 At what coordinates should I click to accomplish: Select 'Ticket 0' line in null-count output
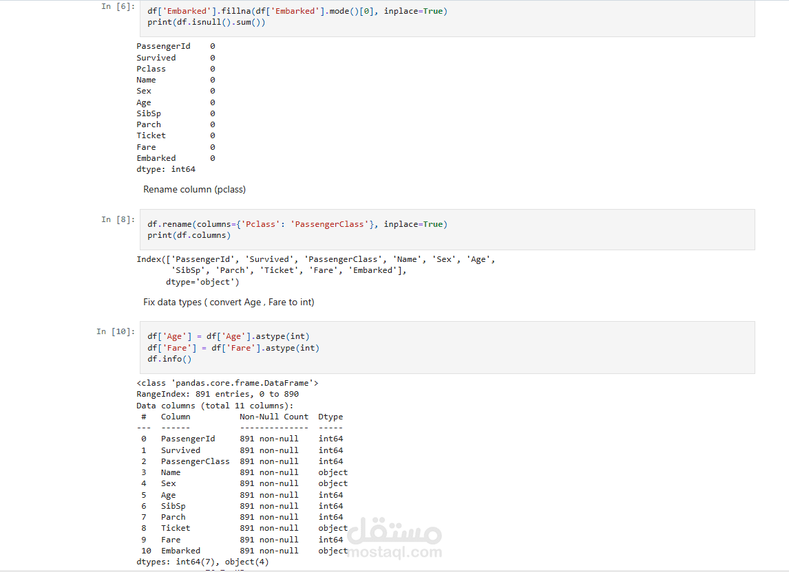[176, 135]
